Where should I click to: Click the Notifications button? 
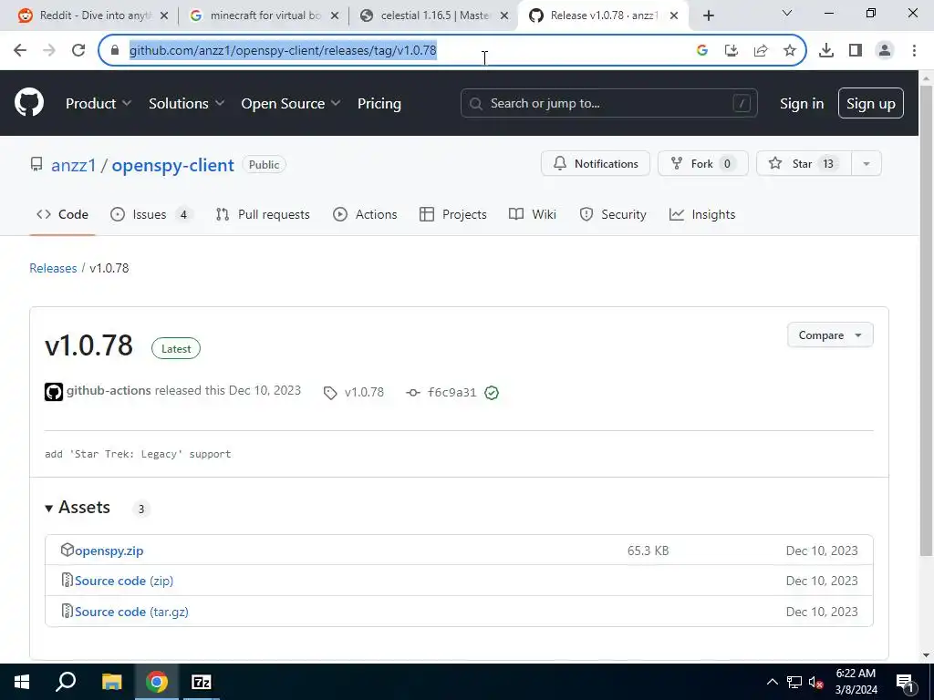pos(596,164)
